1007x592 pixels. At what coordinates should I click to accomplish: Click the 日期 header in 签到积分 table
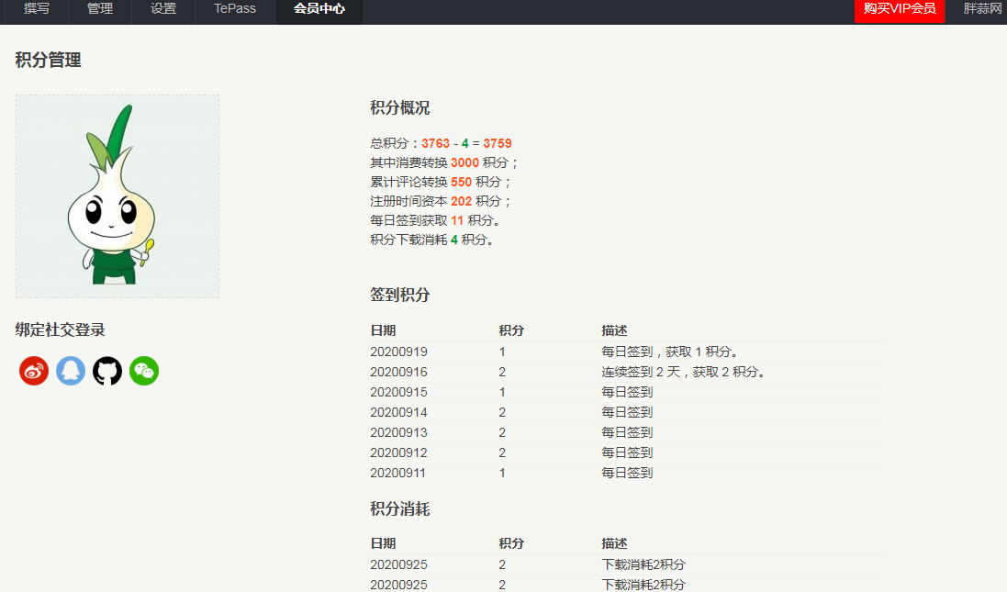(x=383, y=330)
